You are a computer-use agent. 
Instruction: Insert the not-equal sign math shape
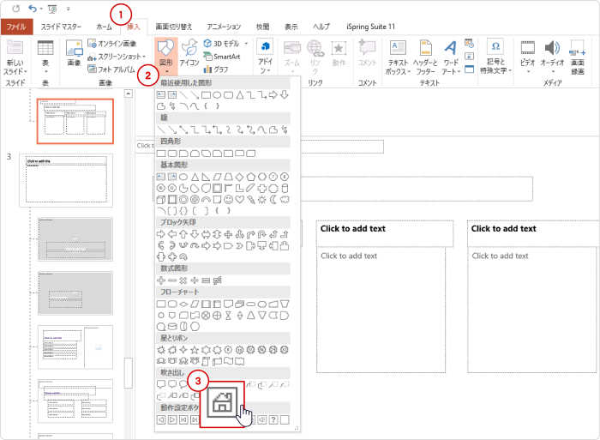pyautogui.click(x=217, y=280)
